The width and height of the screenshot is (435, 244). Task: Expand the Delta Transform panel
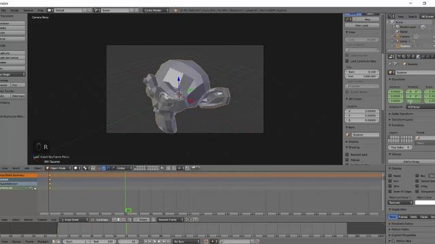pos(402,114)
